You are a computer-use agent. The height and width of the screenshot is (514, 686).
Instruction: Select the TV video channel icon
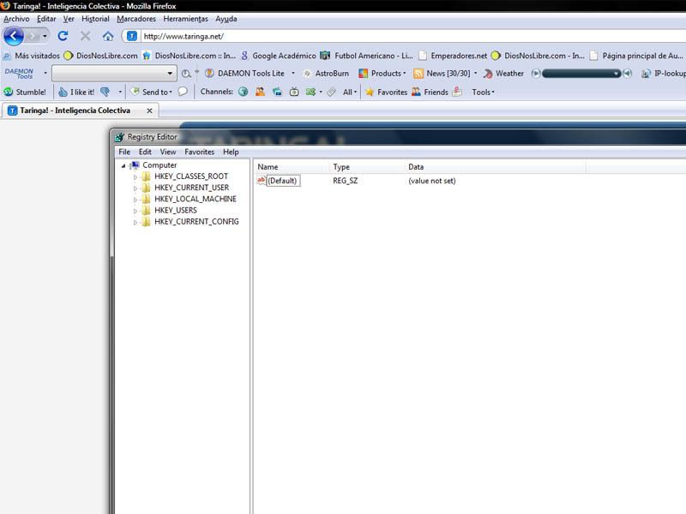click(294, 92)
